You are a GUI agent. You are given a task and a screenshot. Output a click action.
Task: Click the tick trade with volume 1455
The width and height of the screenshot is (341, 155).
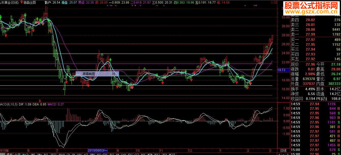click(331, 145)
